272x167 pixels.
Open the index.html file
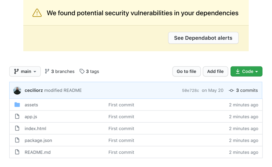click(x=35, y=129)
